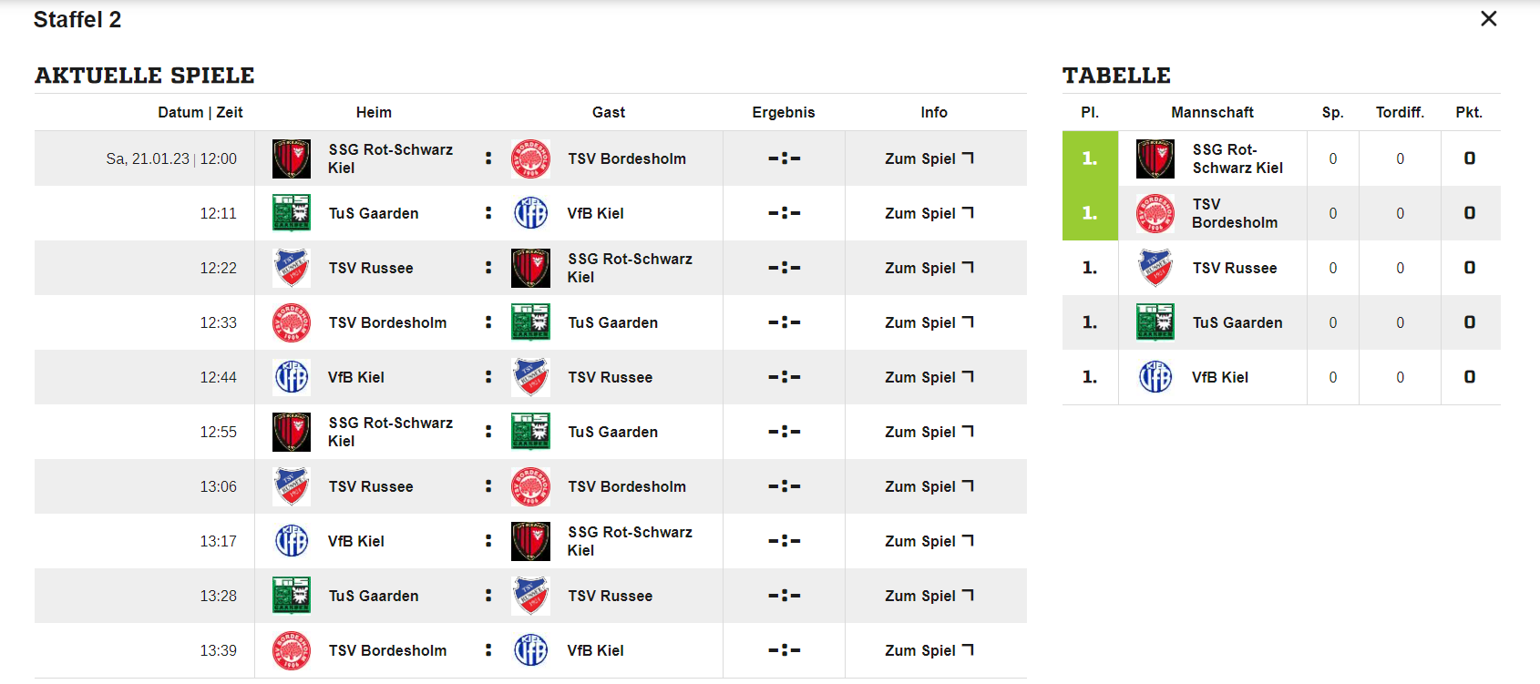Click the Pkt. column header
This screenshot has width=1540, height=684.
(x=1469, y=112)
